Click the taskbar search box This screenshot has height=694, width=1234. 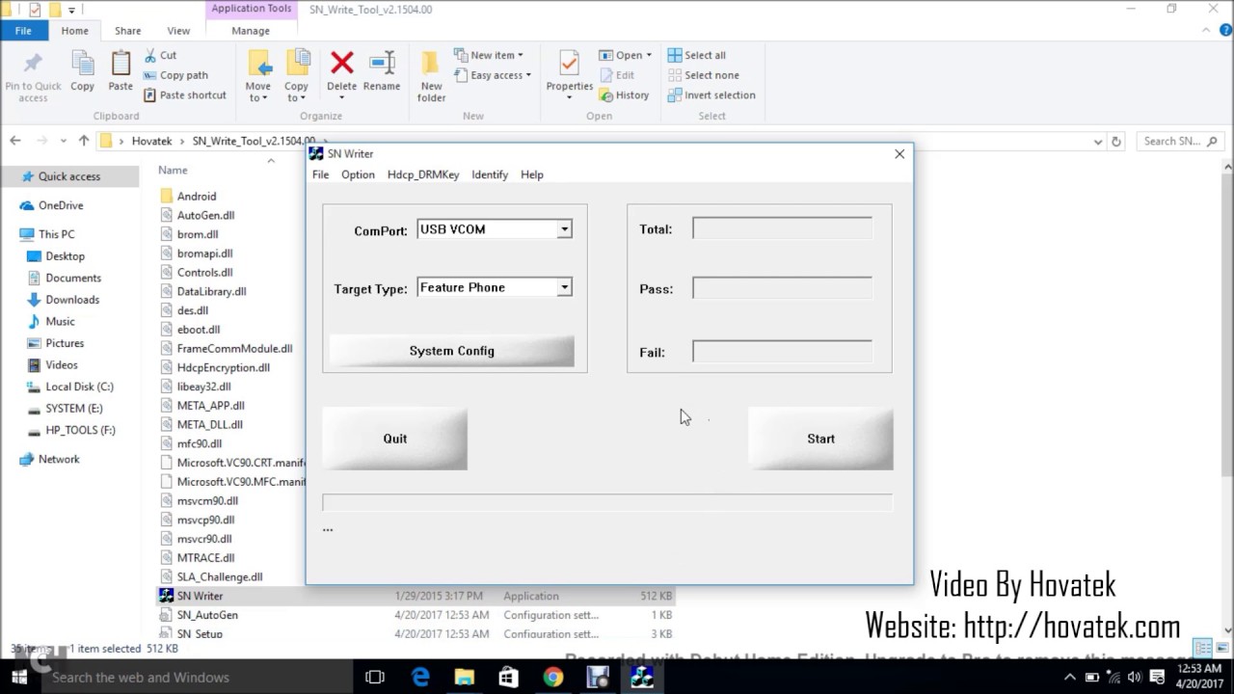[x=198, y=677]
